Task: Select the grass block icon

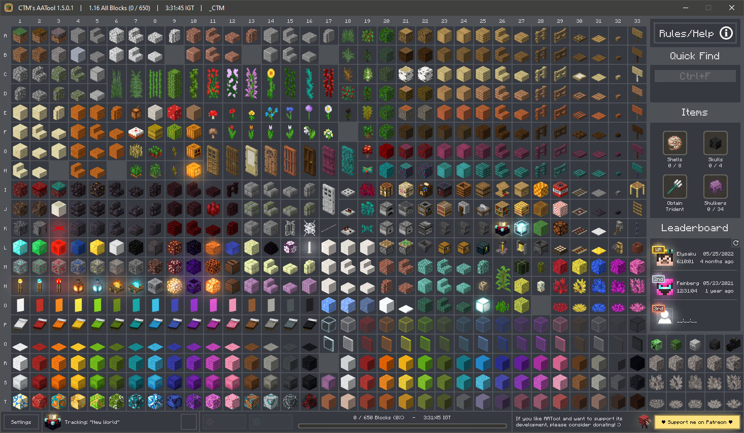Action: pos(20,35)
